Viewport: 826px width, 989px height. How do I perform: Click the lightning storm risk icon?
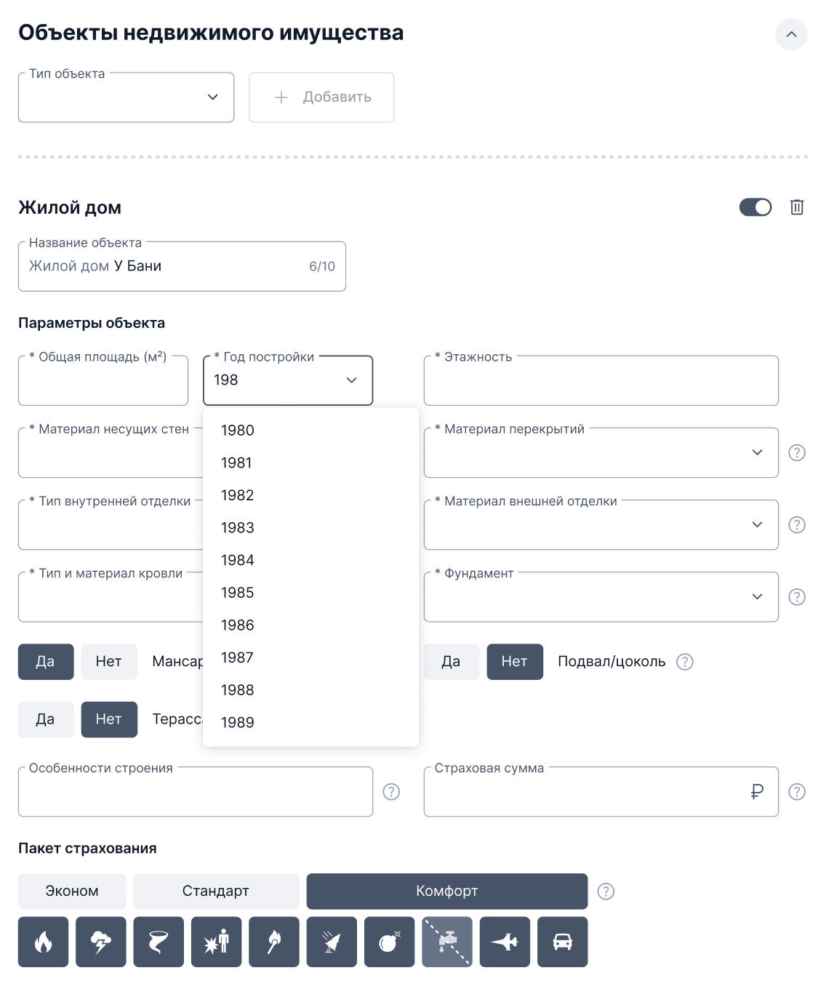click(x=101, y=942)
